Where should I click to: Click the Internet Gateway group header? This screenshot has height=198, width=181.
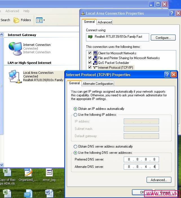(22, 35)
